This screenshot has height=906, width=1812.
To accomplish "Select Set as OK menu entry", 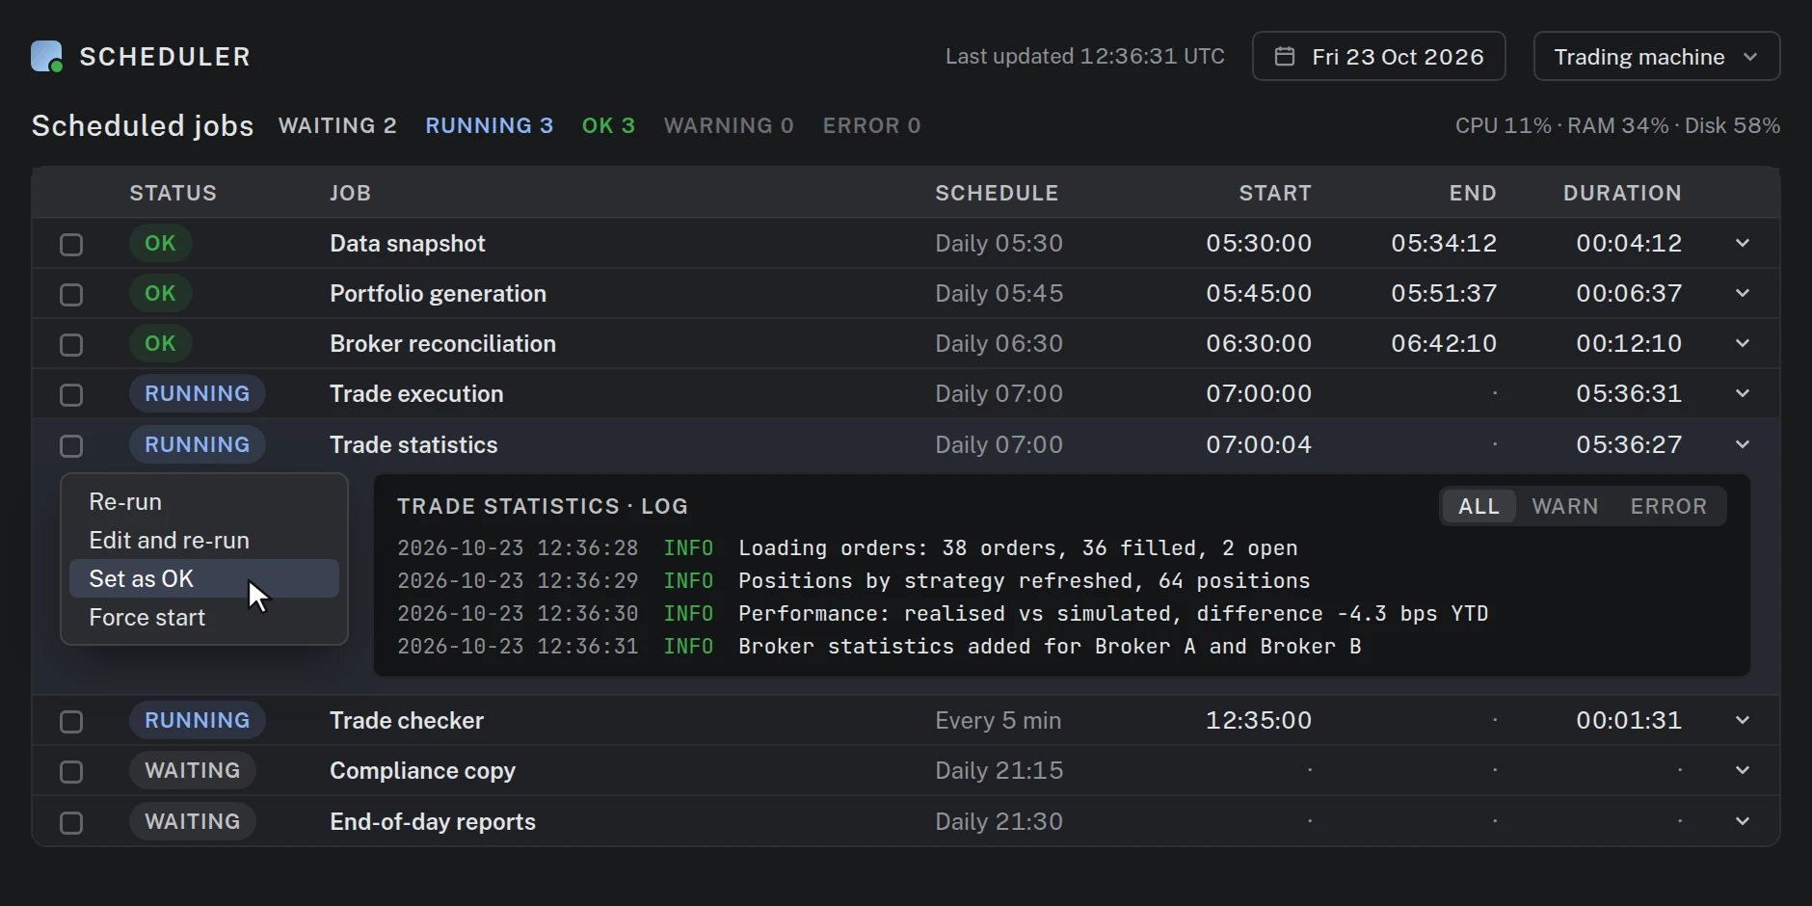I will pyautogui.click(x=203, y=579).
